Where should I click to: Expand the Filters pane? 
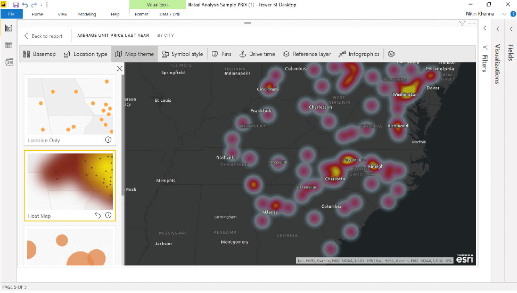[x=485, y=29]
